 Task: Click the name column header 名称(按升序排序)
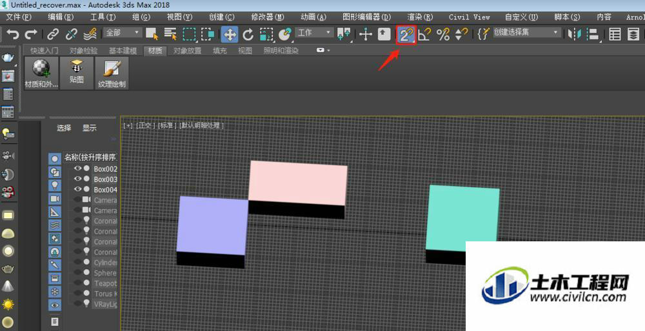point(90,157)
